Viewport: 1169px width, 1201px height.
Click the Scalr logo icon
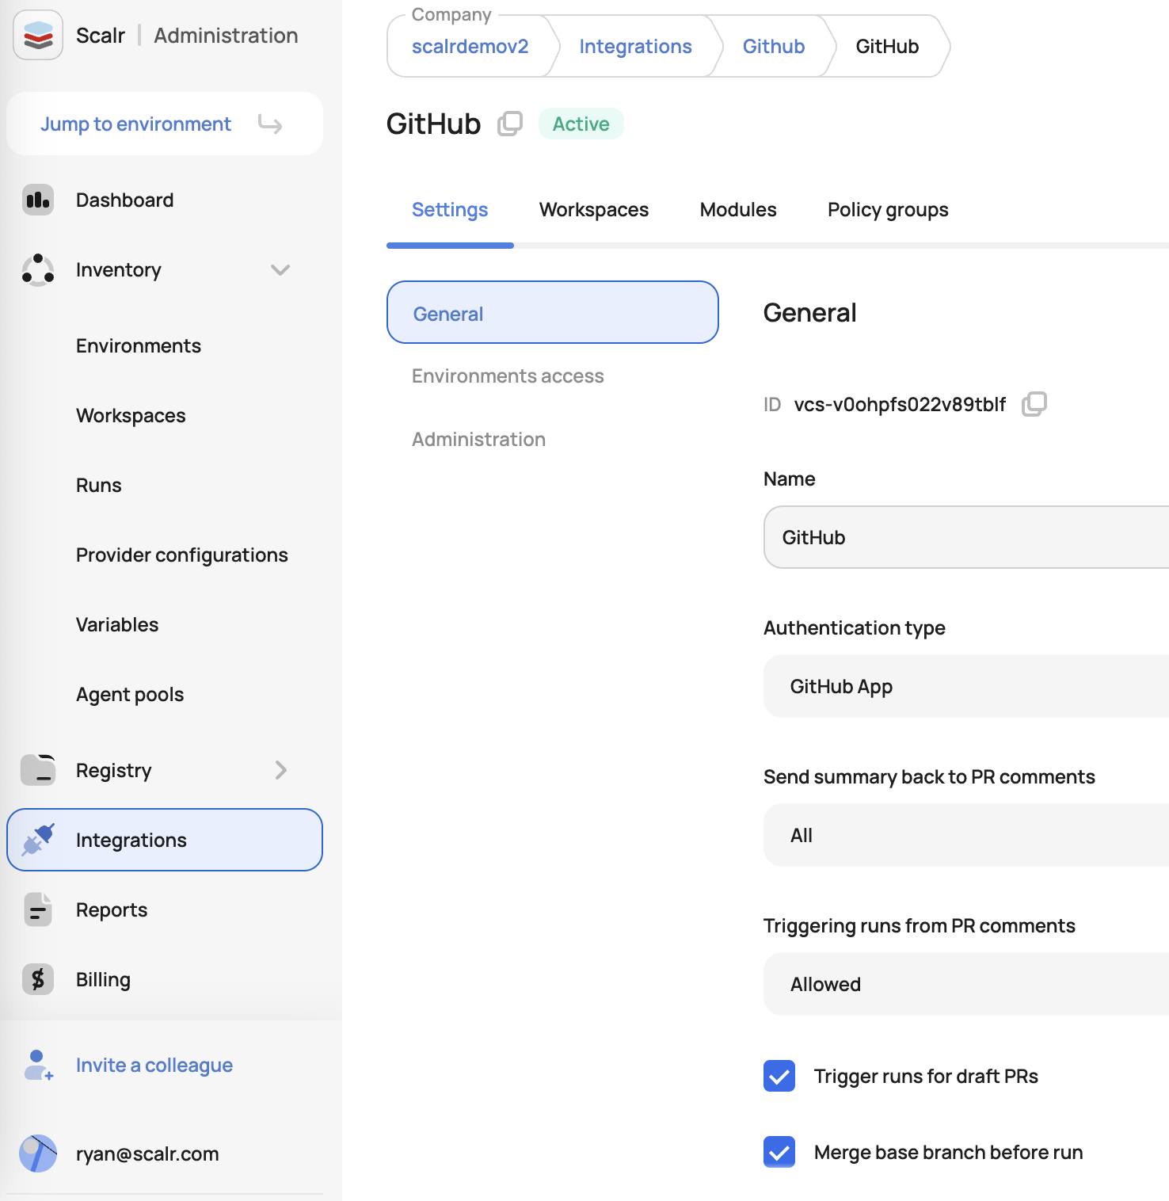[x=38, y=35]
